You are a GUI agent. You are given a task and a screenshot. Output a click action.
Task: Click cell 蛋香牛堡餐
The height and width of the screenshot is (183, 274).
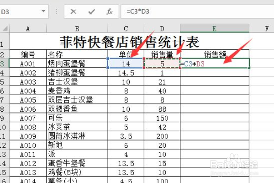pyautogui.click(x=77, y=163)
